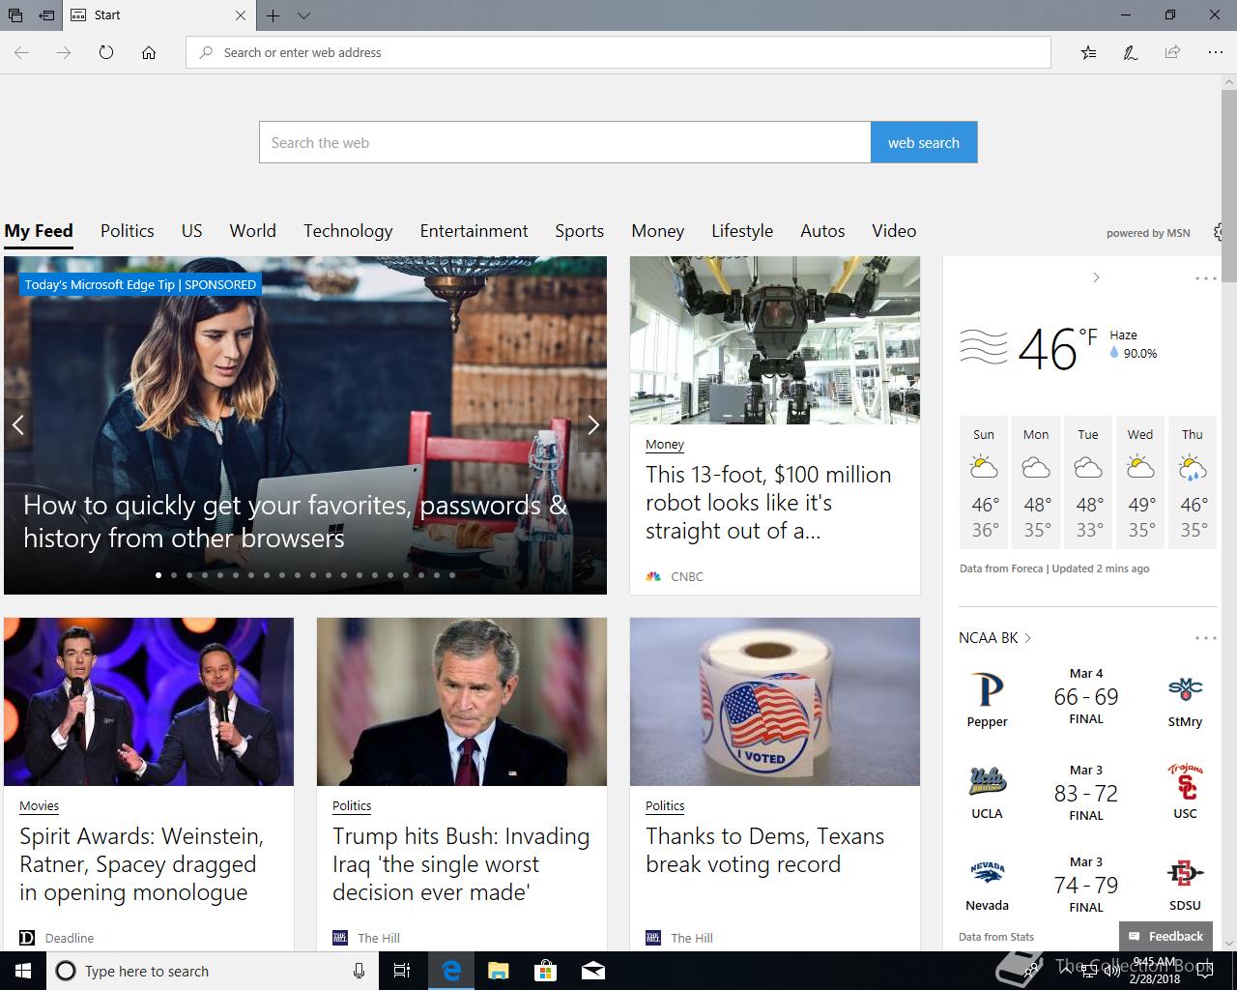Click the web search button
The height and width of the screenshot is (990, 1237).
pyautogui.click(x=924, y=142)
